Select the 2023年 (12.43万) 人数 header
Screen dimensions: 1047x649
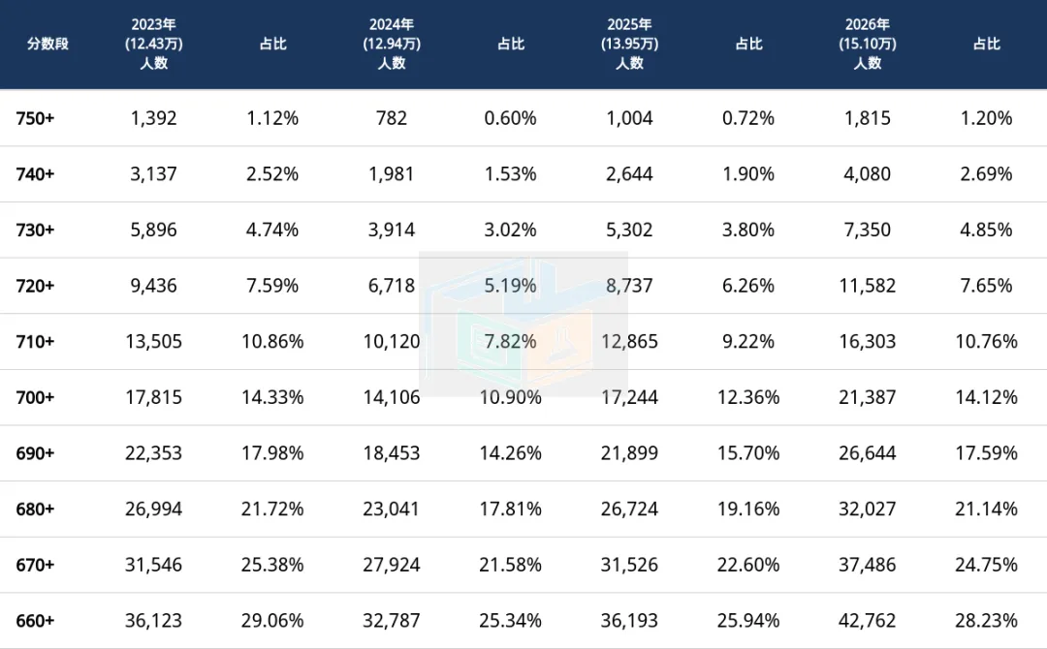(153, 44)
